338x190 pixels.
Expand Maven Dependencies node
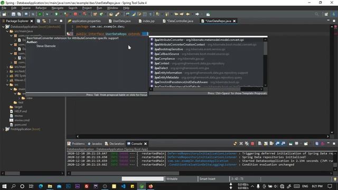pos(7,80)
